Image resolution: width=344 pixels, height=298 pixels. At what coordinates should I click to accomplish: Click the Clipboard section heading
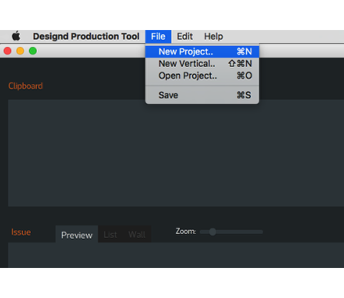[25, 86]
